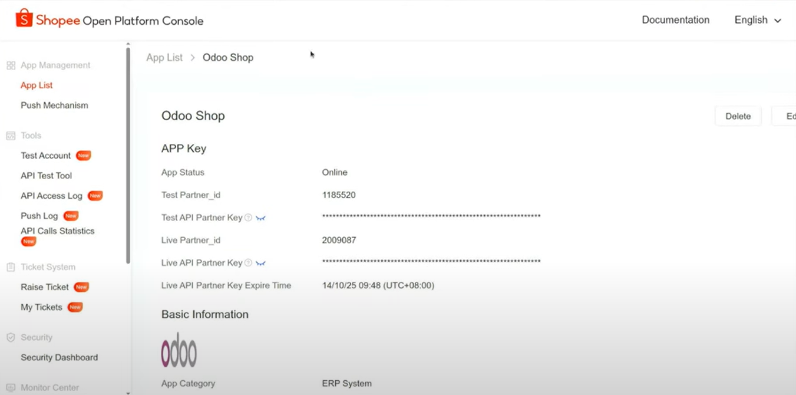This screenshot has height=395, width=796.
Task: Select API Test Tool in the sidebar
Action: 46,176
